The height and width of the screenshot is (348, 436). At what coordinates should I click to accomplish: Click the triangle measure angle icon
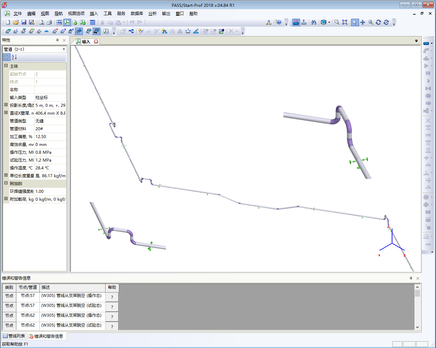196,31
